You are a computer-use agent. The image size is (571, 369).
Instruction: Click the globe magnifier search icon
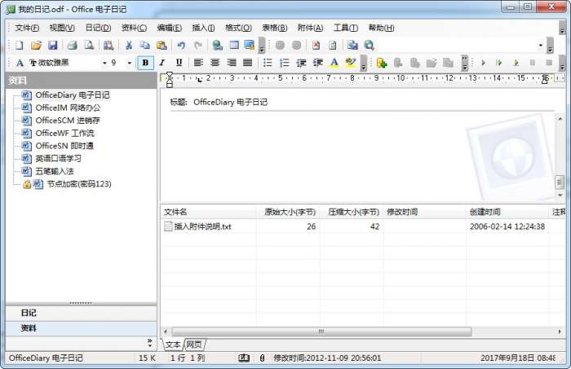[369, 46]
